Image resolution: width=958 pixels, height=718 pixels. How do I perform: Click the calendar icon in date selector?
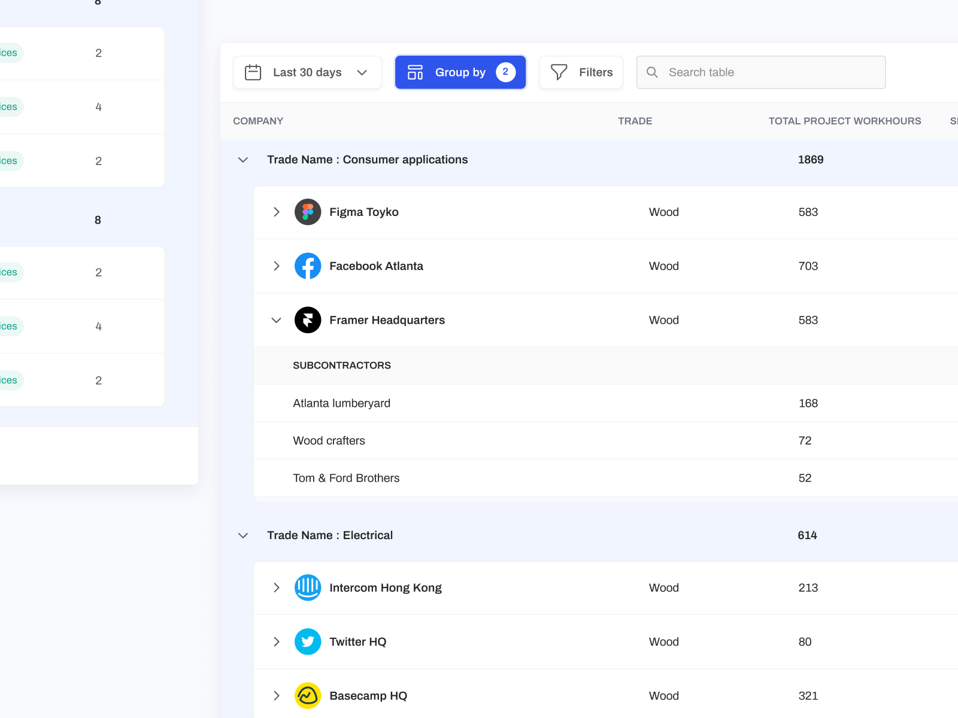(x=253, y=72)
